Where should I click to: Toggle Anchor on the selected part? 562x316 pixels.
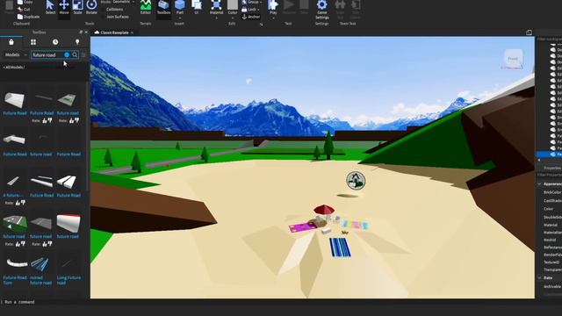tap(251, 17)
